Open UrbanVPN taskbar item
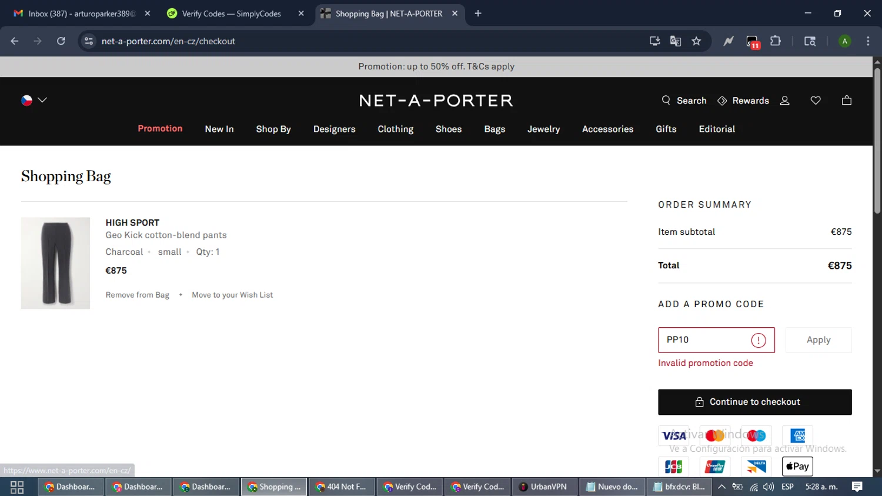This screenshot has height=496, width=882. point(543,487)
